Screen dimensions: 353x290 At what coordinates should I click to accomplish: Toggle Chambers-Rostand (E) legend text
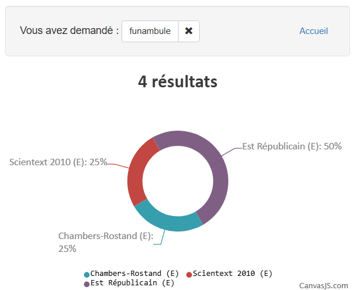[x=135, y=274]
